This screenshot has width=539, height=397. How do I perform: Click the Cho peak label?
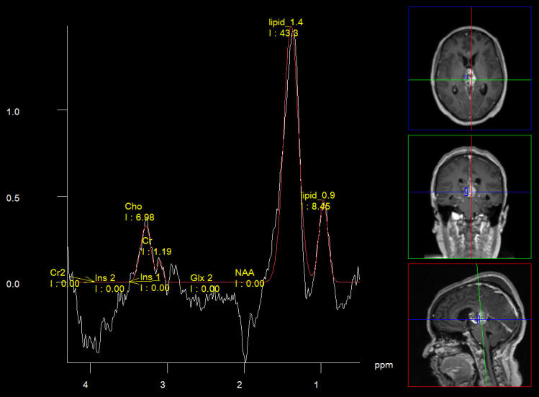point(134,207)
